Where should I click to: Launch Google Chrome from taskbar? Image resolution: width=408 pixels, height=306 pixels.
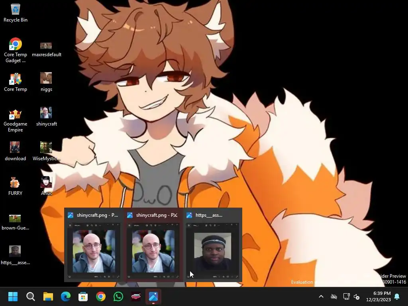101,296
